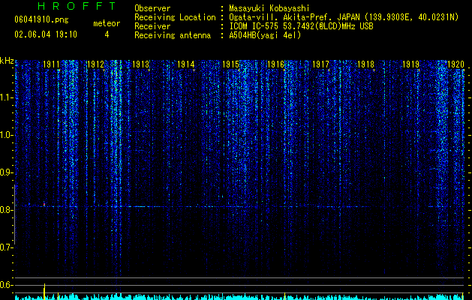Click the ICOM IC-575 receiver text
The height and width of the screenshot is (300, 472).
point(301,26)
